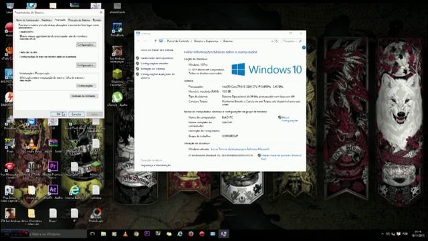The height and width of the screenshot is (241, 428).
Task: Open the WinRAR books desktop icon
Action: point(53,145)
